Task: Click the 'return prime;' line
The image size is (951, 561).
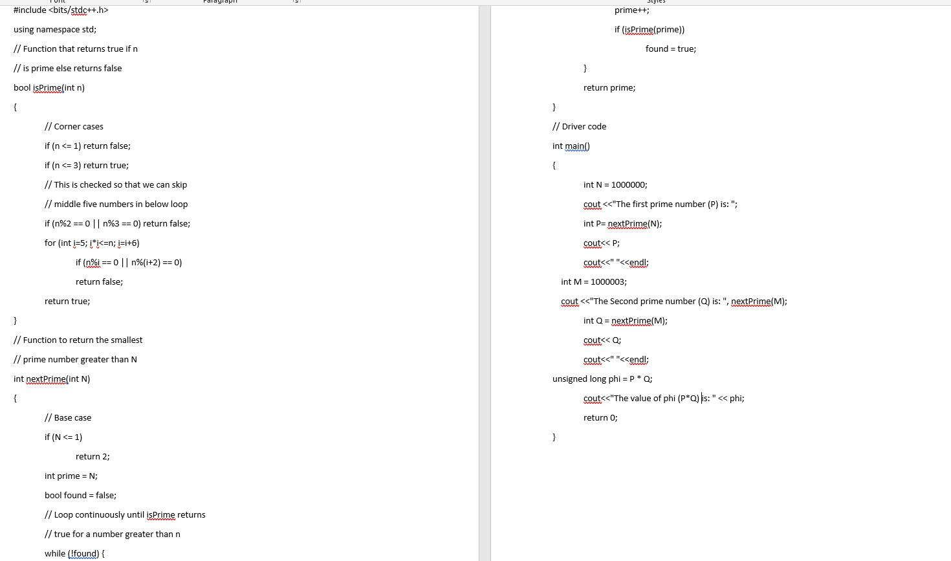Action: 609,87
